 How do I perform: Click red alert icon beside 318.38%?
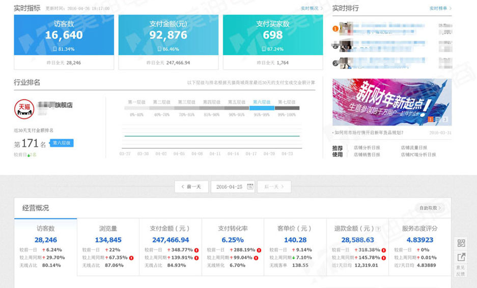pos(384,250)
